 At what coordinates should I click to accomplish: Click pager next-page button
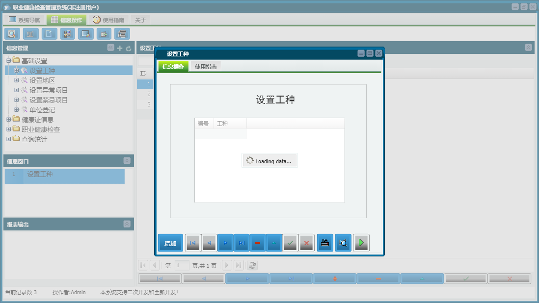(227, 265)
